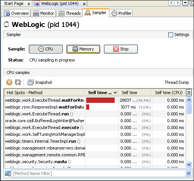The width and height of the screenshot is (194, 181).
Task: Take a Snapshot of CPU samples
Action: click(40, 82)
